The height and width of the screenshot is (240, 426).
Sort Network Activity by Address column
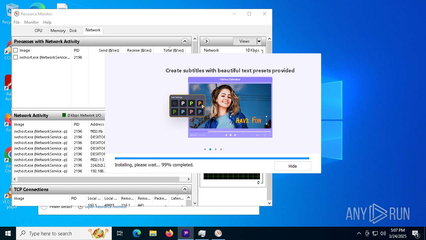pyautogui.click(x=97, y=124)
